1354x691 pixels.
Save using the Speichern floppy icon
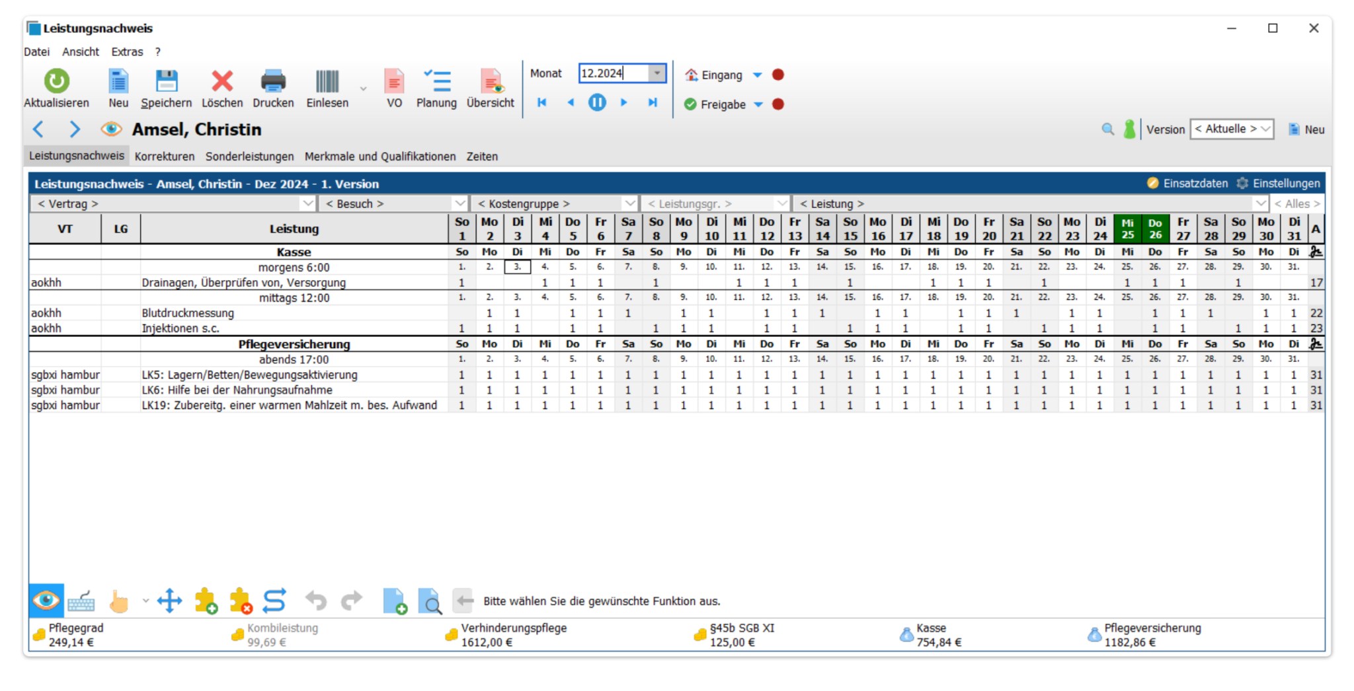click(166, 81)
